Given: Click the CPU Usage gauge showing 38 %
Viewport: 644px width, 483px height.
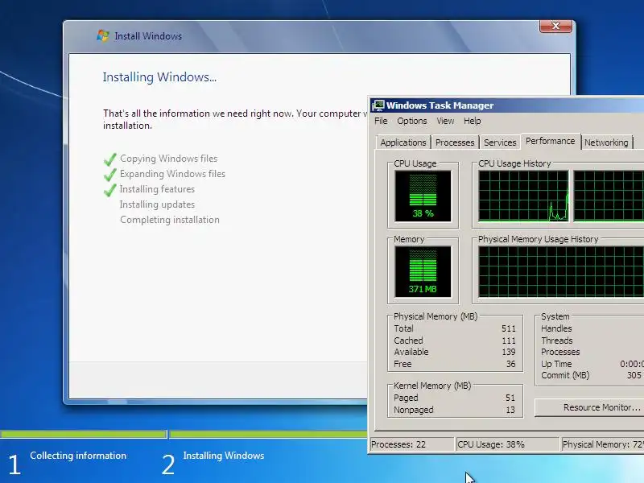Looking at the screenshot, I should pos(423,196).
